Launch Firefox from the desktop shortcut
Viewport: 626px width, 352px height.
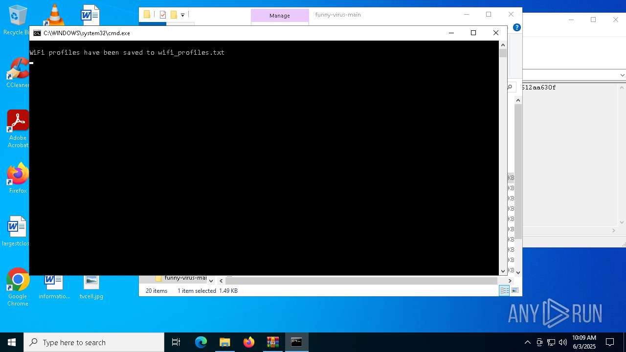point(18,178)
